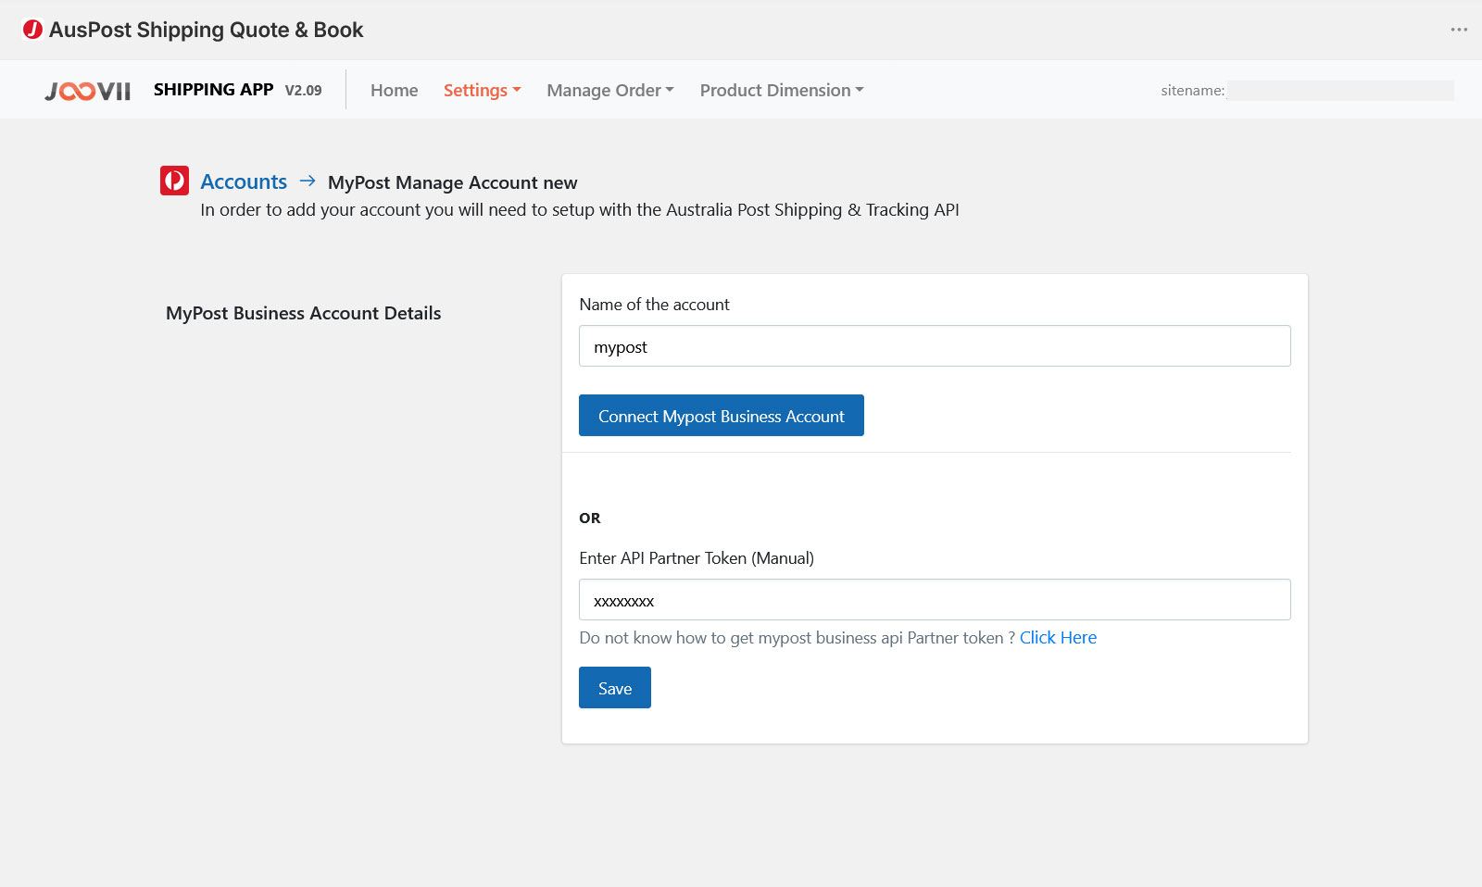The image size is (1482, 887).
Task: Go to the Home page
Action: click(394, 90)
